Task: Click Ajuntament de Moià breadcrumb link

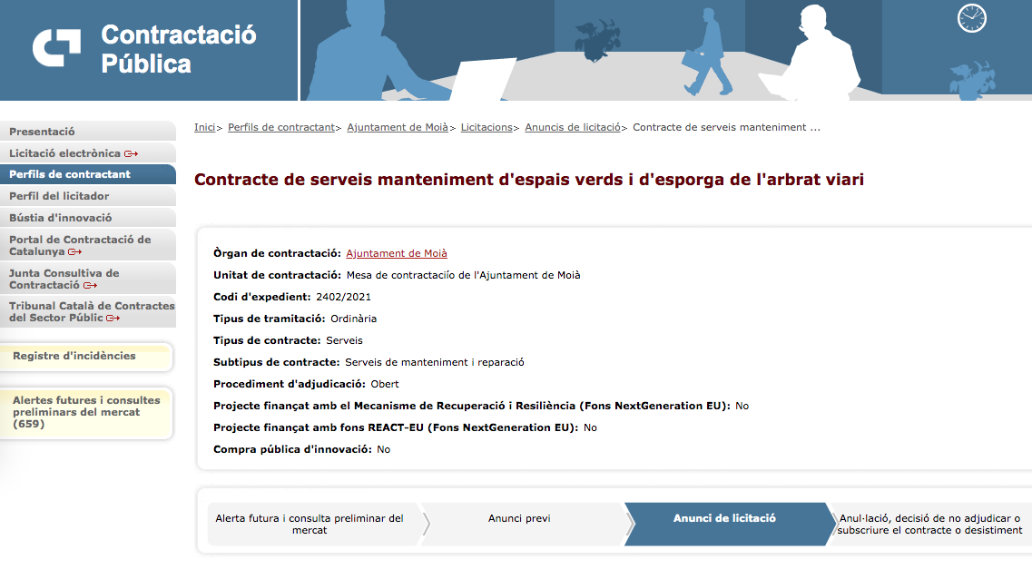Action: [398, 127]
